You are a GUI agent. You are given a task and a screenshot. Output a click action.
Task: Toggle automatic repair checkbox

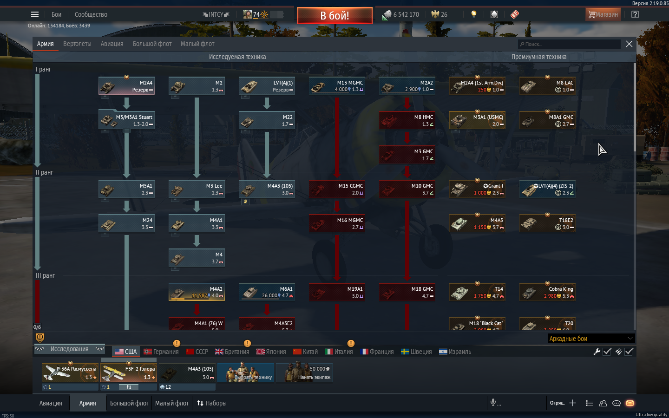coord(607,352)
